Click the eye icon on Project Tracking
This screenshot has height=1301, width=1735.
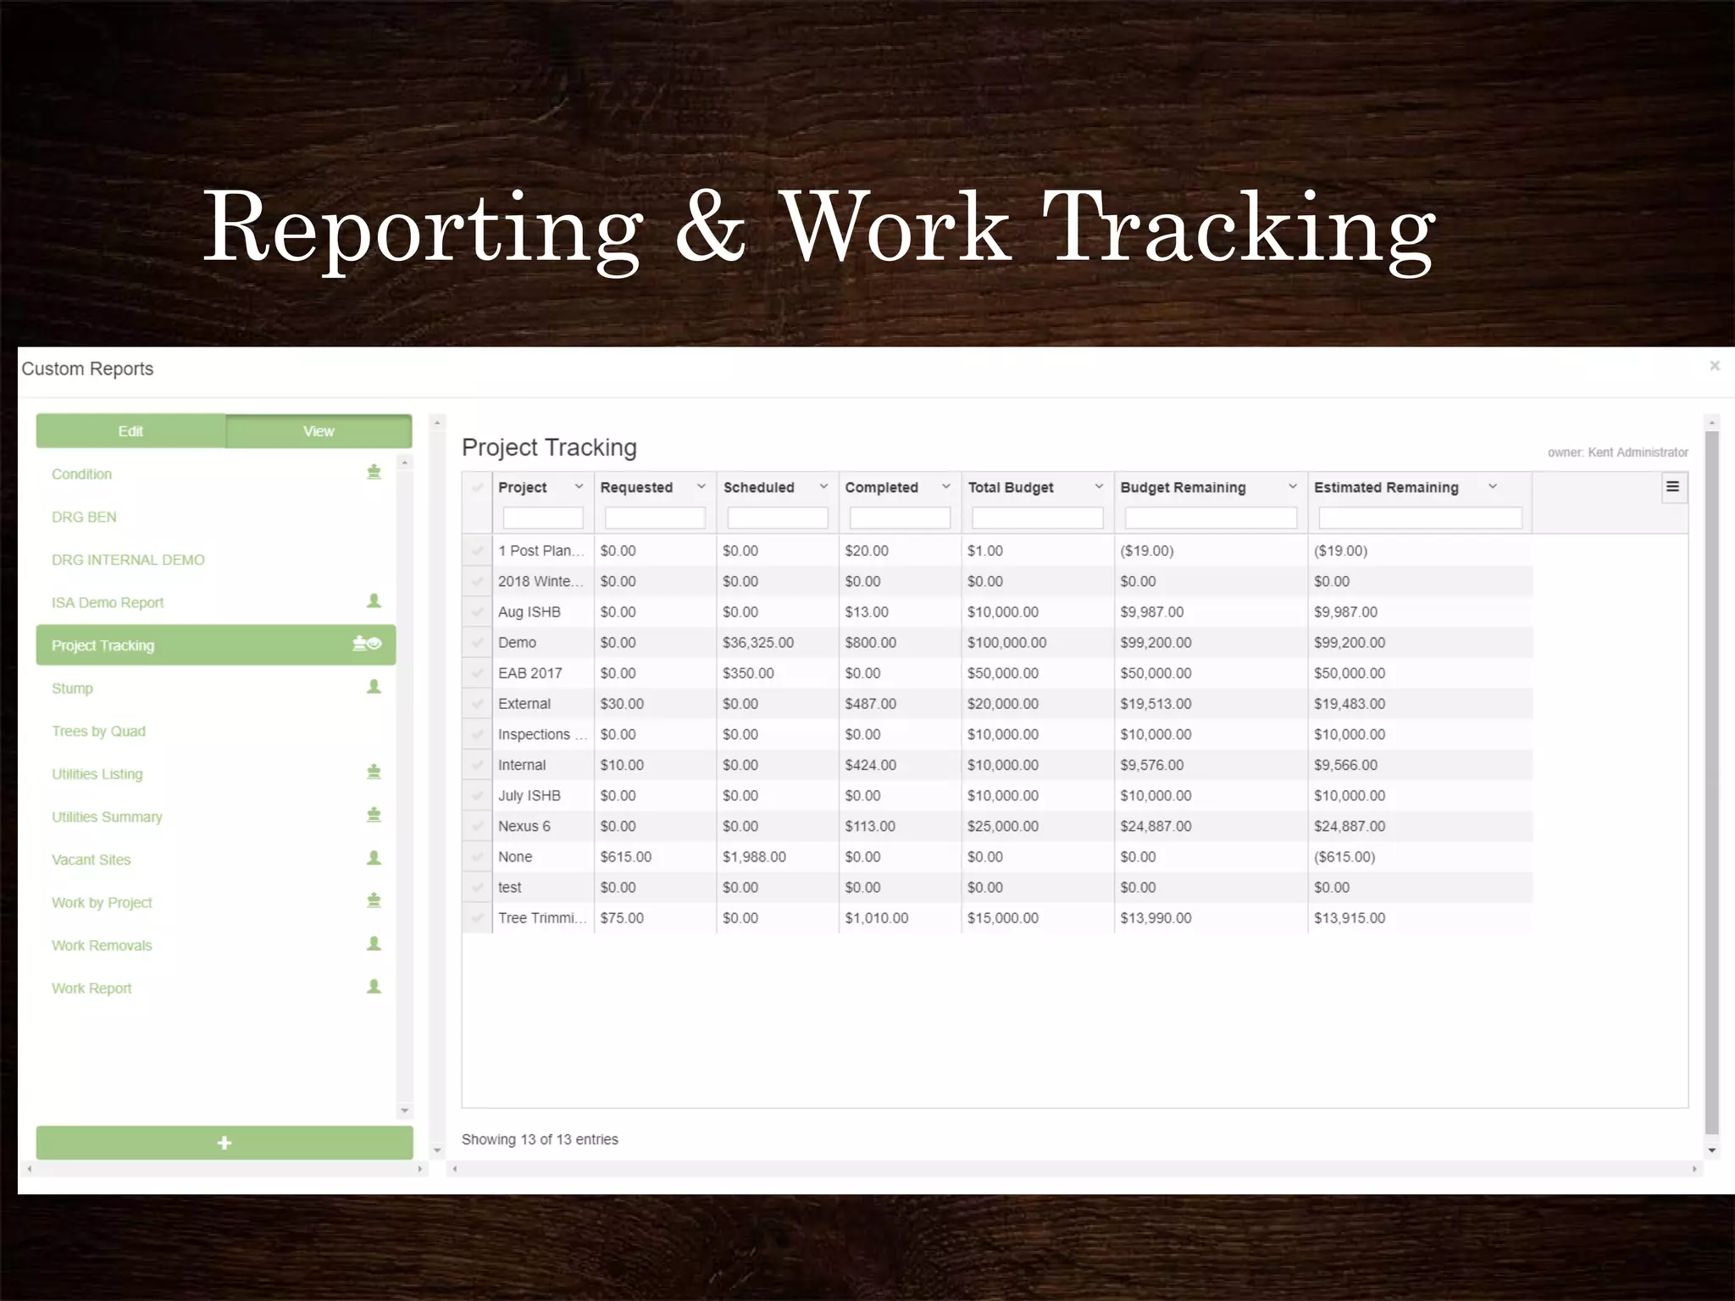click(x=374, y=644)
